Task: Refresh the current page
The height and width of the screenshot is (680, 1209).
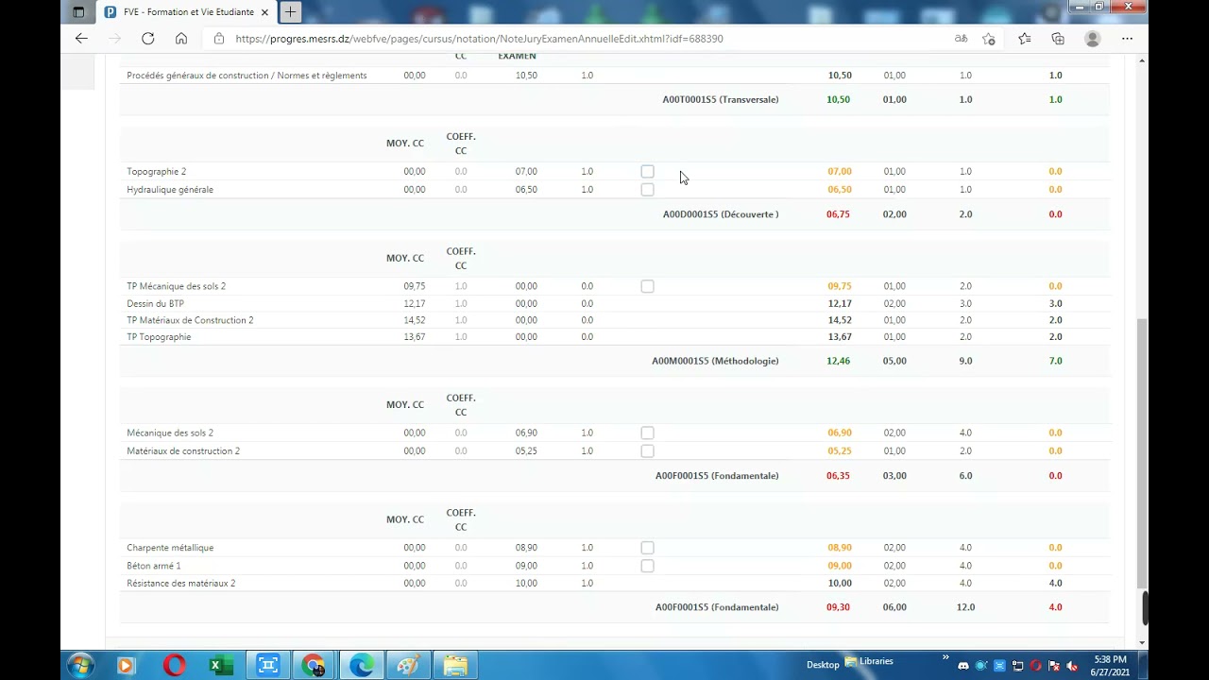Action: 147,39
